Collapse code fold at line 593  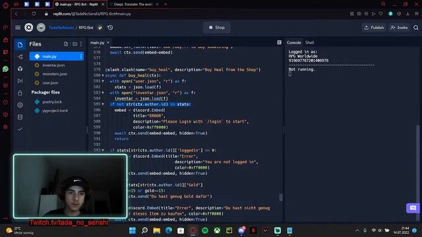point(103,150)
